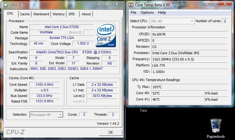The height and width of the screenshot is (140, 235).
Task: Click the empty Level 3 cache field
Action: [x=102, y=101]
